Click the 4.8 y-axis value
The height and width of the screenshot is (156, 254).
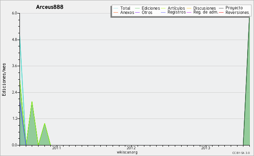pyautogui.click(x=14, y=40)
